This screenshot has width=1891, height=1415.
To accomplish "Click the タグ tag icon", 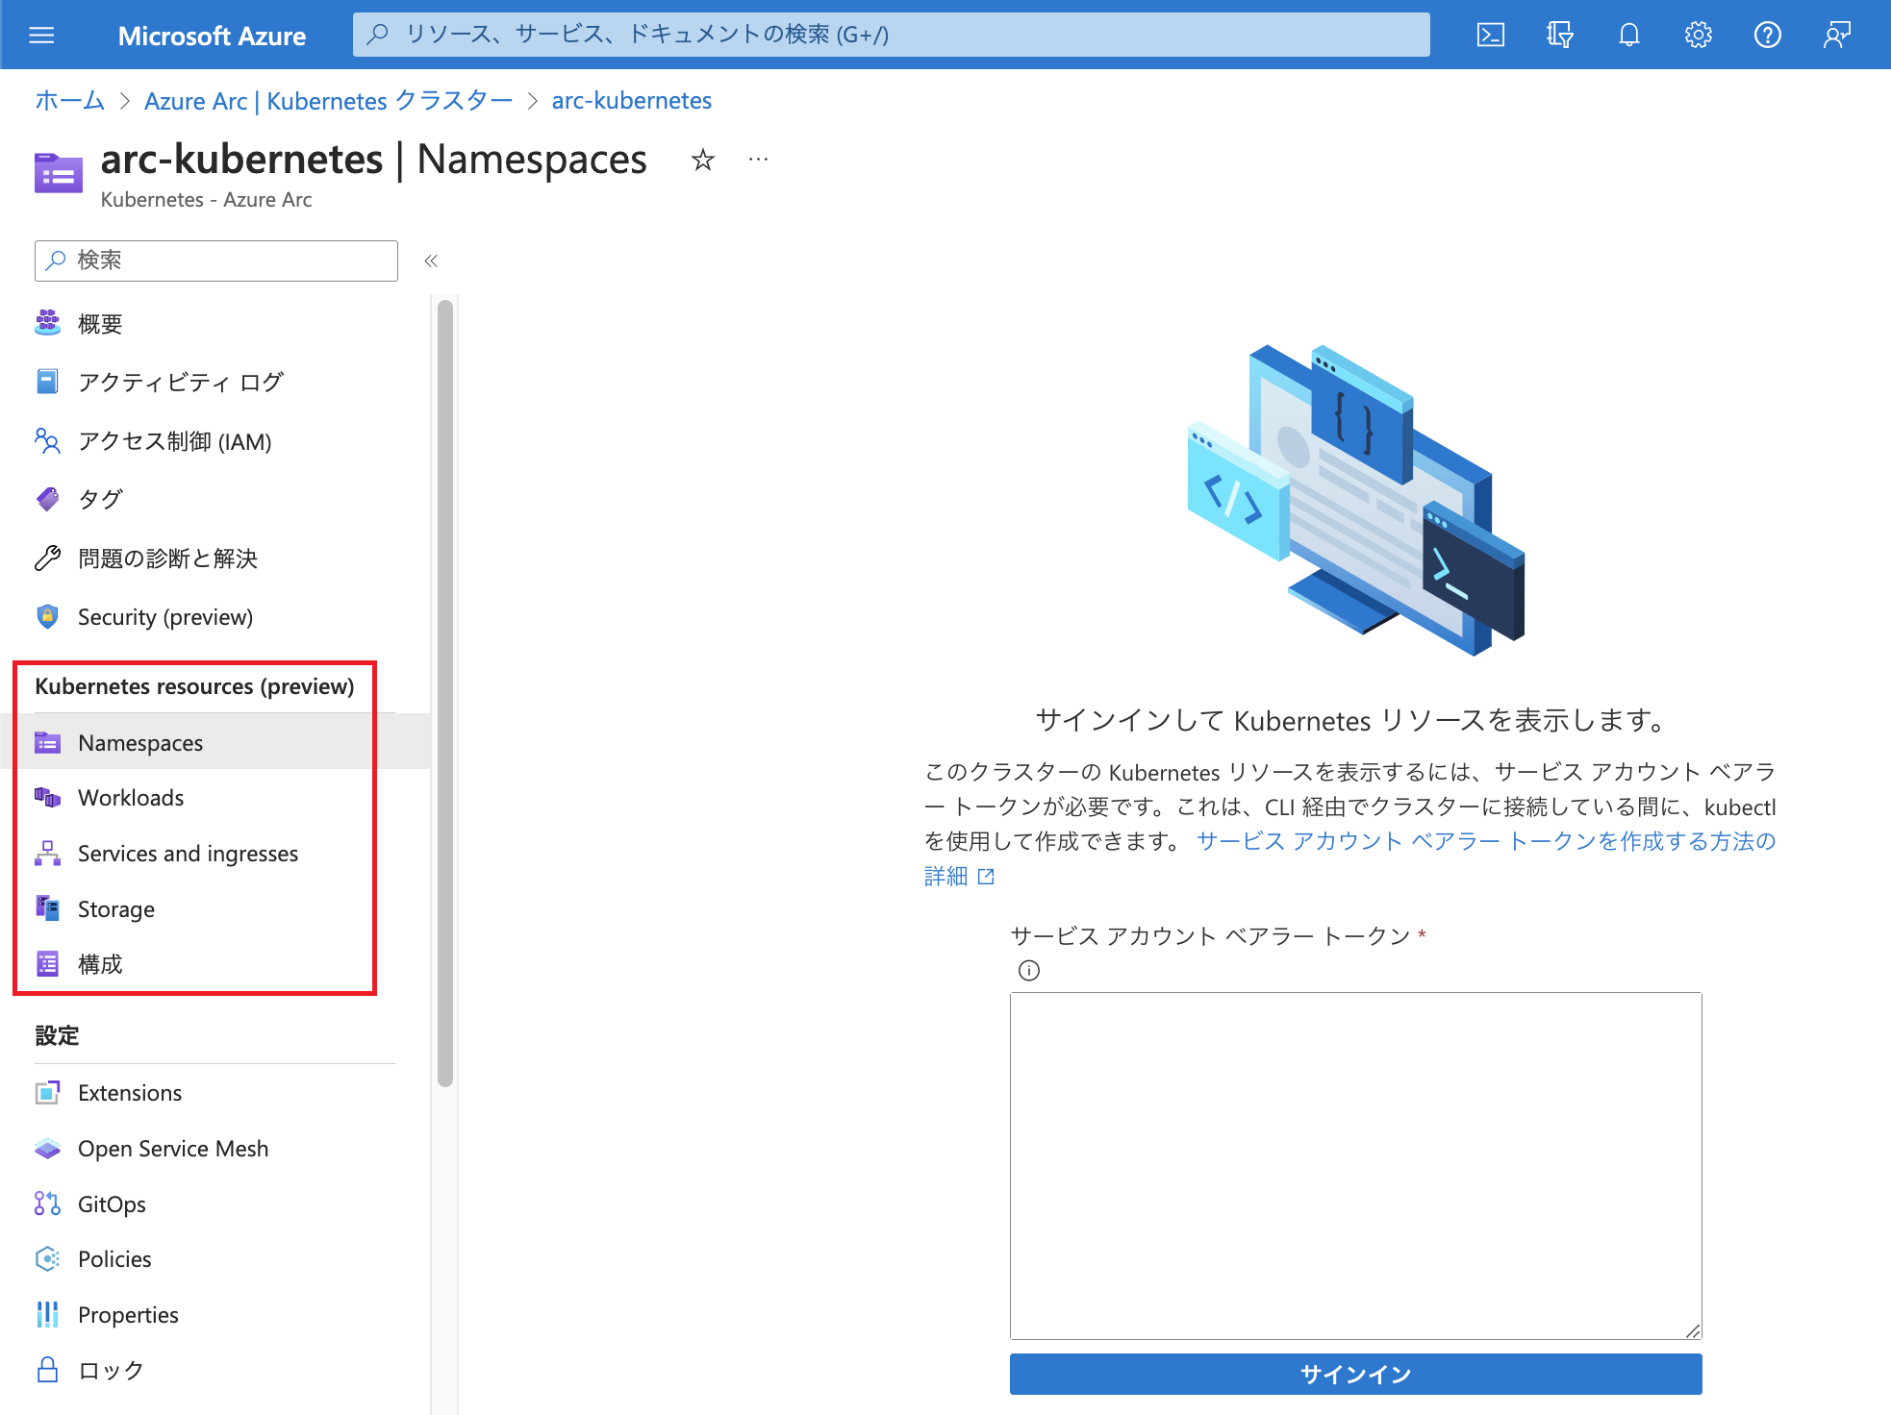I will click(47, 499).
